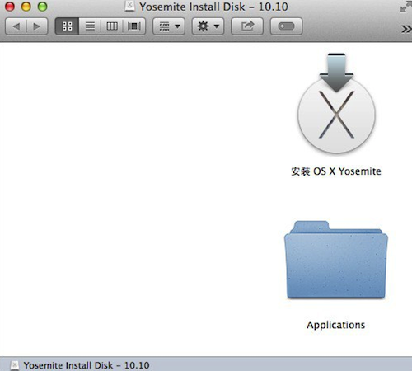Click the path bar disk icon

tap(15, 365)
